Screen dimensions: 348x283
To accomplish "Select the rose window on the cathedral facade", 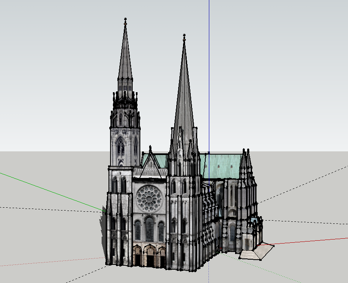I will click(x=149, y=198).
